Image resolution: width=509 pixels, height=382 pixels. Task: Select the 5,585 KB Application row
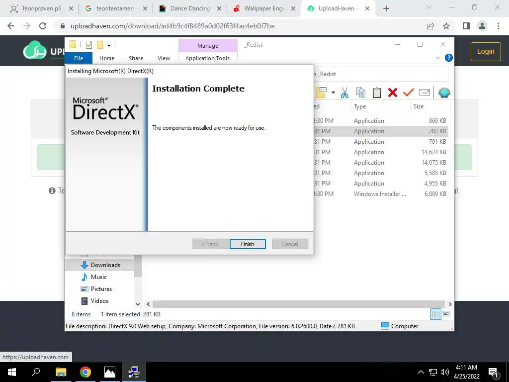pos(381,173)
